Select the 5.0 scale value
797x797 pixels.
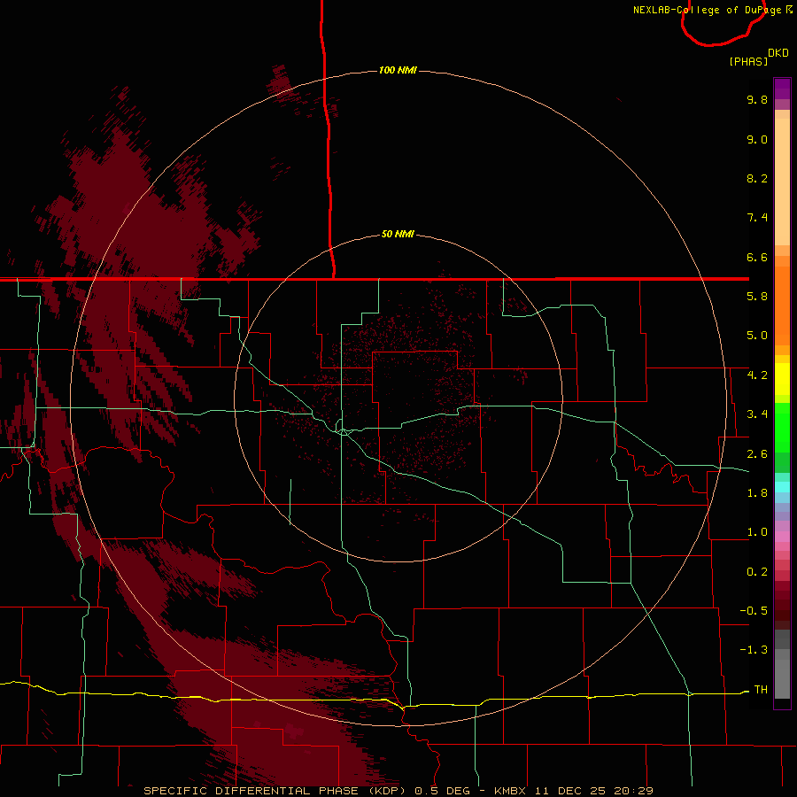point(757,336)
